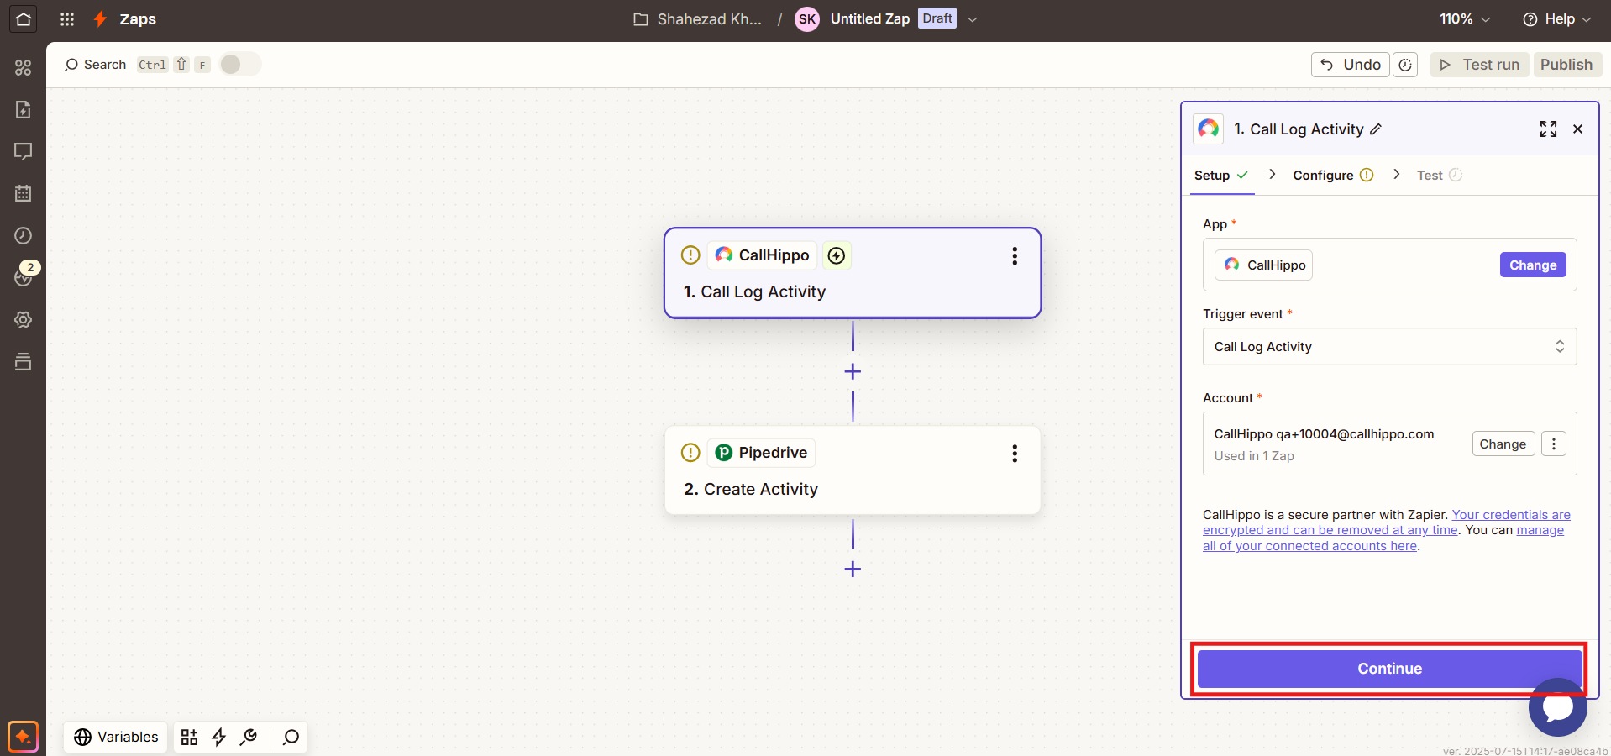The height and width of the screenshot is (756, 1611).
Task: Click the magnifier icon in bottom toolbar
Action: click(291, 737)
